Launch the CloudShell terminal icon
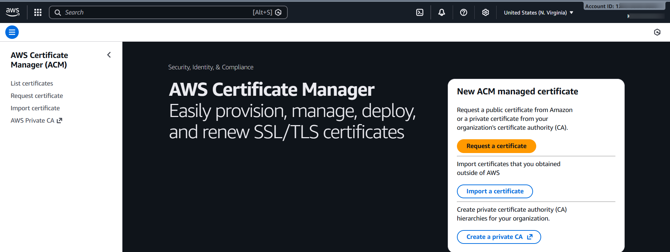The image size is (670, 252). (x=420, y=12)
